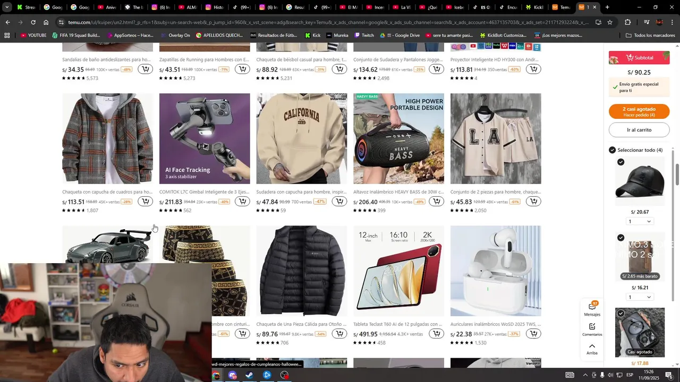680x382 pixels.
Task: Click Arriba back-to-top arrow
Action: tap(592, 349)
